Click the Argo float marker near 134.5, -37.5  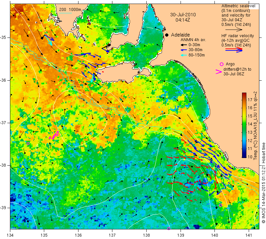(28, 143)
